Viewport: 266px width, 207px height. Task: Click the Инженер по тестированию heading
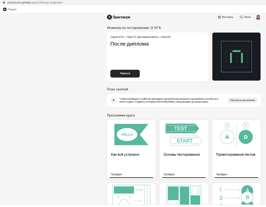[128, 28]
